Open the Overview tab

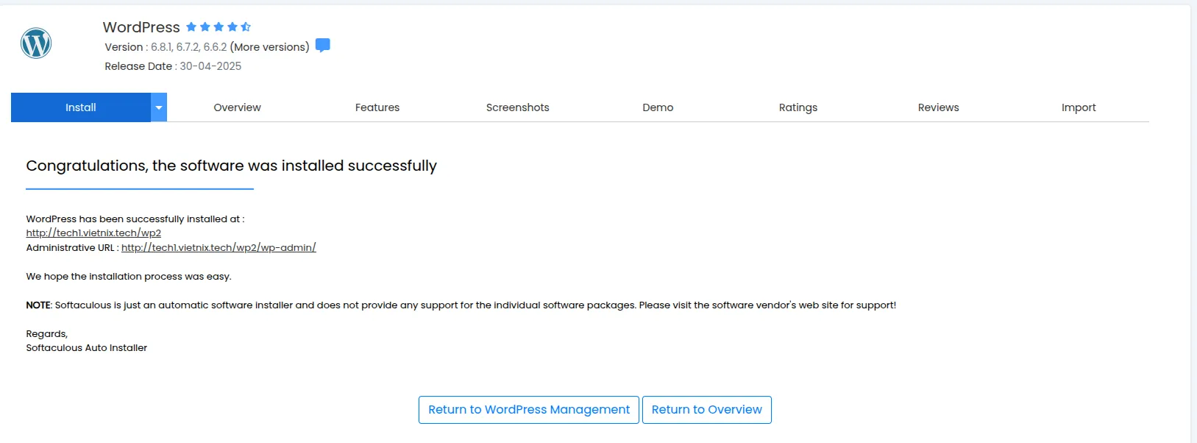pyautogui.click(x=237, y=107)
